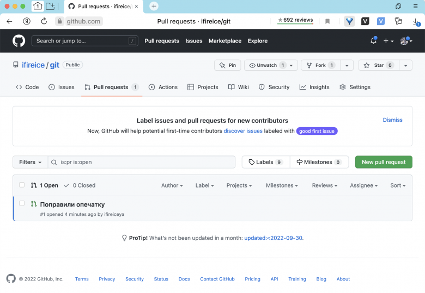Click the new tab group icon
425x293 pixels.
50,6
